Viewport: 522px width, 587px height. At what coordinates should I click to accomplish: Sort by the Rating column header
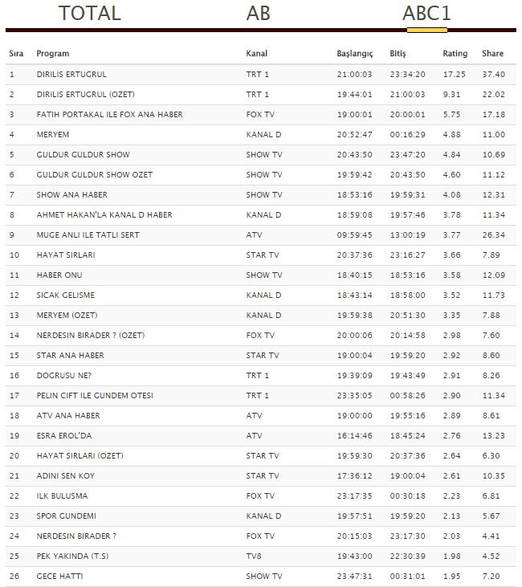455,54
